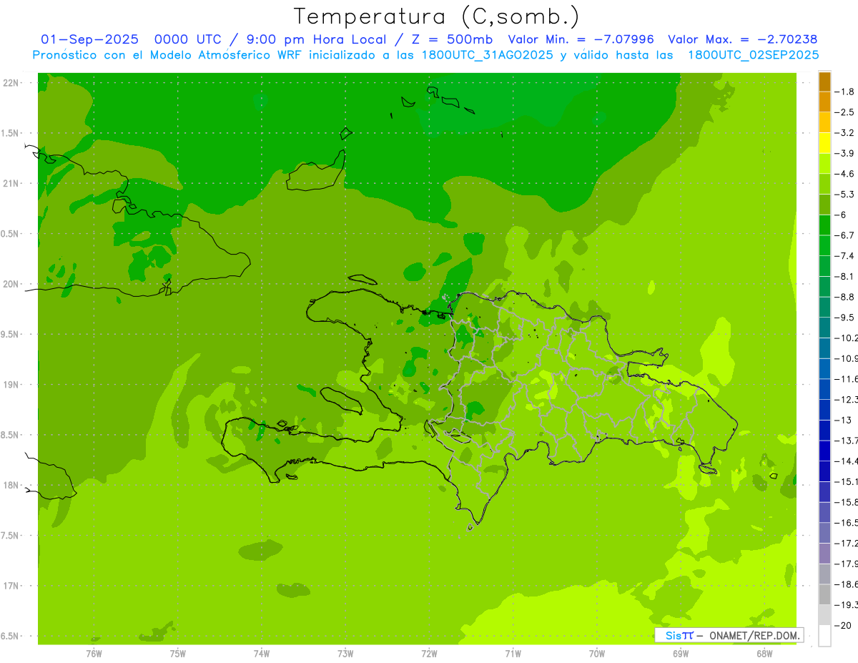The width and height of the screenshot is (858, 663).
Task: Click the 22N latitude label
Action: tap(11, 82)
